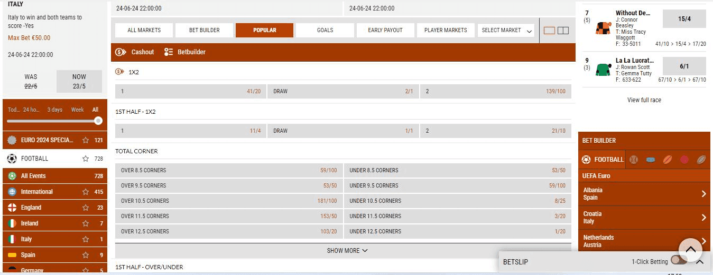This screenshot has width=713, height=275.
Task: Toggle 1-Click Betting switch
Action: point(679,260)
